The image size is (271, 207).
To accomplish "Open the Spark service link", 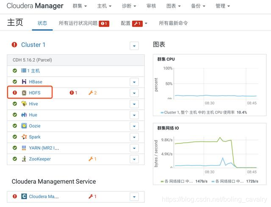I will (x=35, y=137).
